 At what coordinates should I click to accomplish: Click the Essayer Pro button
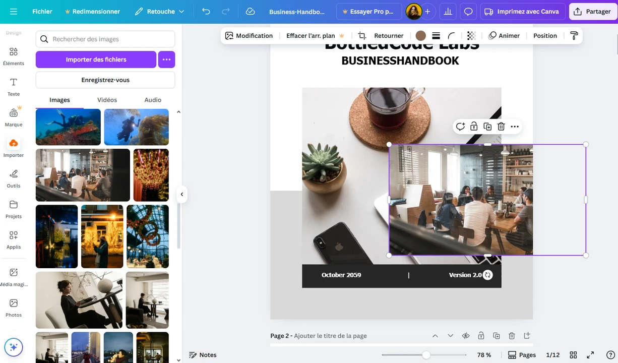tap(369, 12)
